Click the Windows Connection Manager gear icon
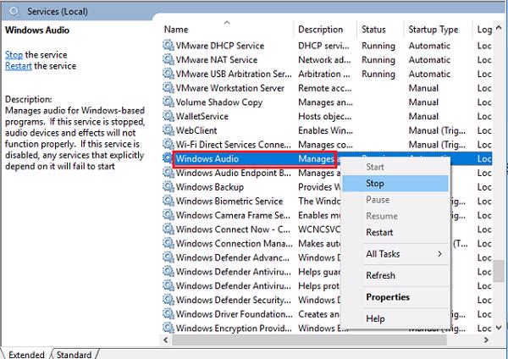 (x=168, y=243)
